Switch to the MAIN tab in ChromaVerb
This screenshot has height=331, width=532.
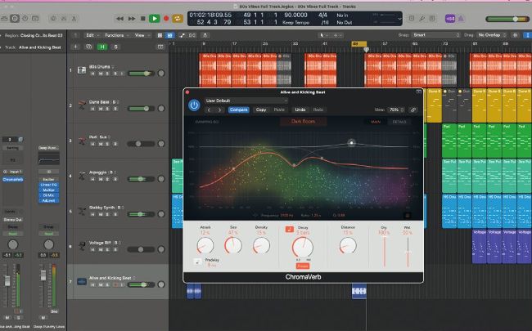[376, 122]
